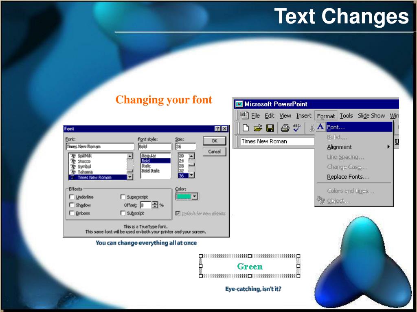Image resolution: width=417 pixels, height=312 pixels.
Task: Click the up arrow of the size list scrollbar
Action: point(191,156)
